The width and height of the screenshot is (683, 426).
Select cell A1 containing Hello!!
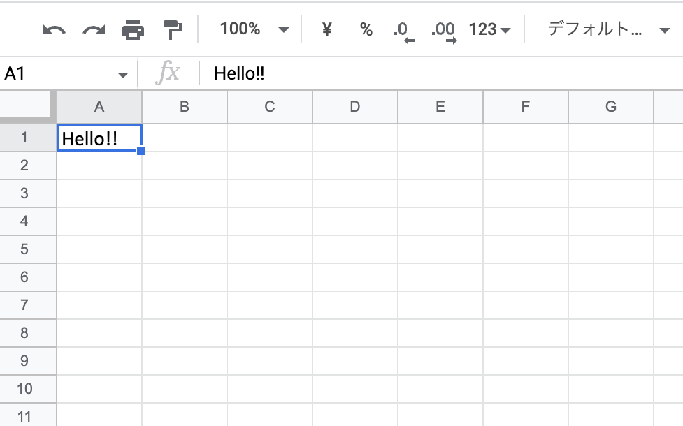(99, 138)
